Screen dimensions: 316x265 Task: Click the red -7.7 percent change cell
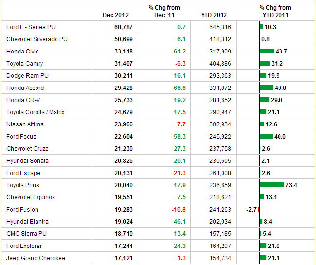(180, 124)
